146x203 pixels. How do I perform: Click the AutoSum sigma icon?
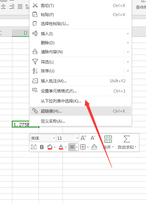(x=127, y=139)
